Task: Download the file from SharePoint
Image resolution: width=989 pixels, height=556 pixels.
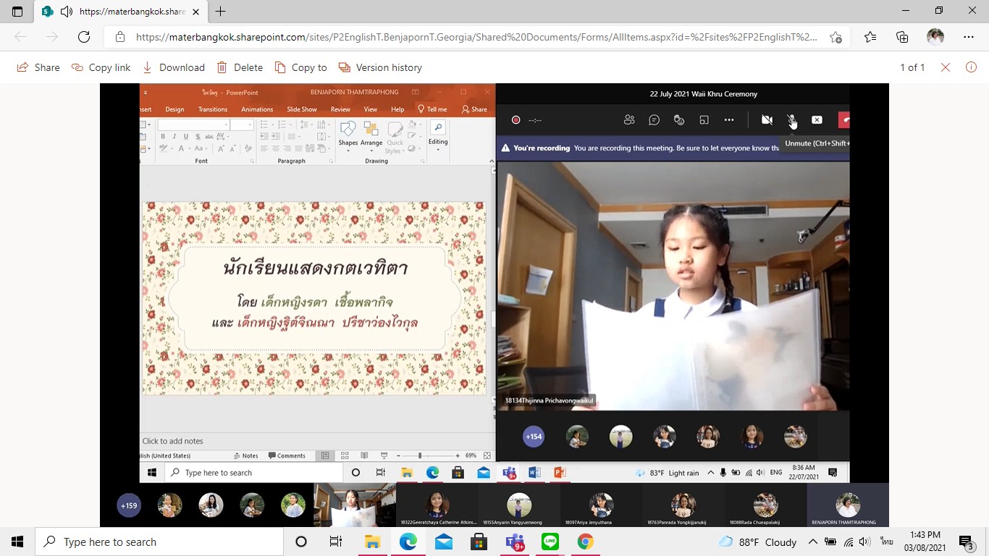Action: 173,67
